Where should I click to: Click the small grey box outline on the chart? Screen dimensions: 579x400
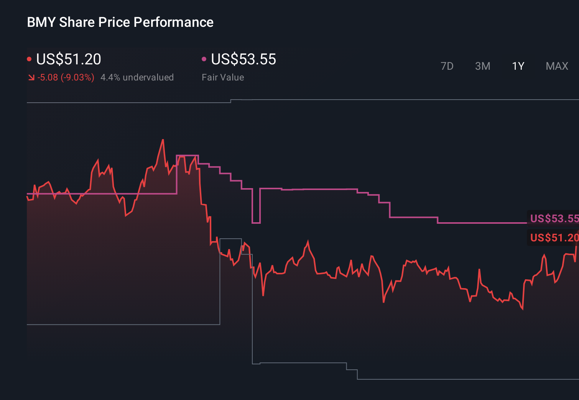(230, 239)
